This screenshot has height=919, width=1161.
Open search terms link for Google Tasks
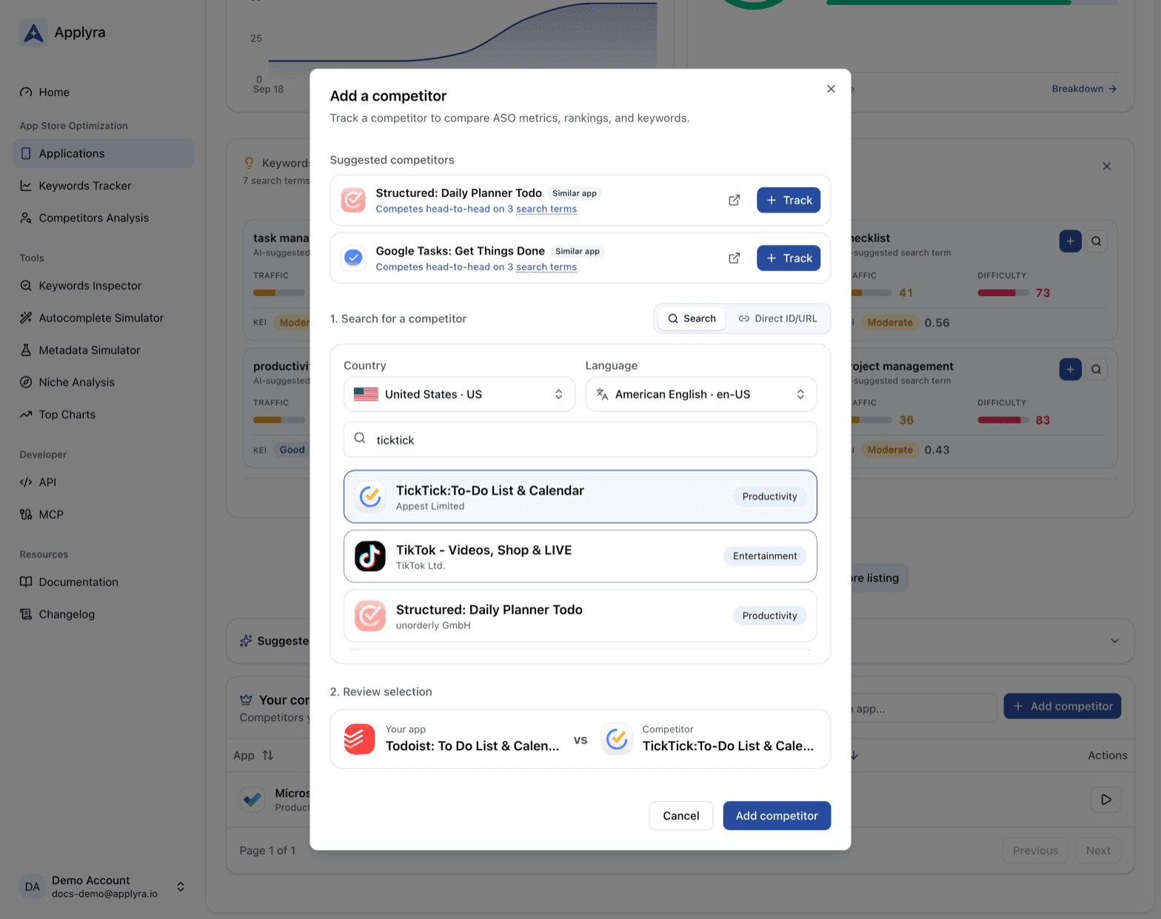point(546,267)
